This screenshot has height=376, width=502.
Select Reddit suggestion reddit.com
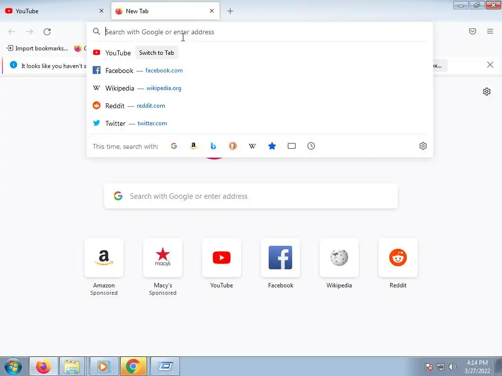(260, 106)
